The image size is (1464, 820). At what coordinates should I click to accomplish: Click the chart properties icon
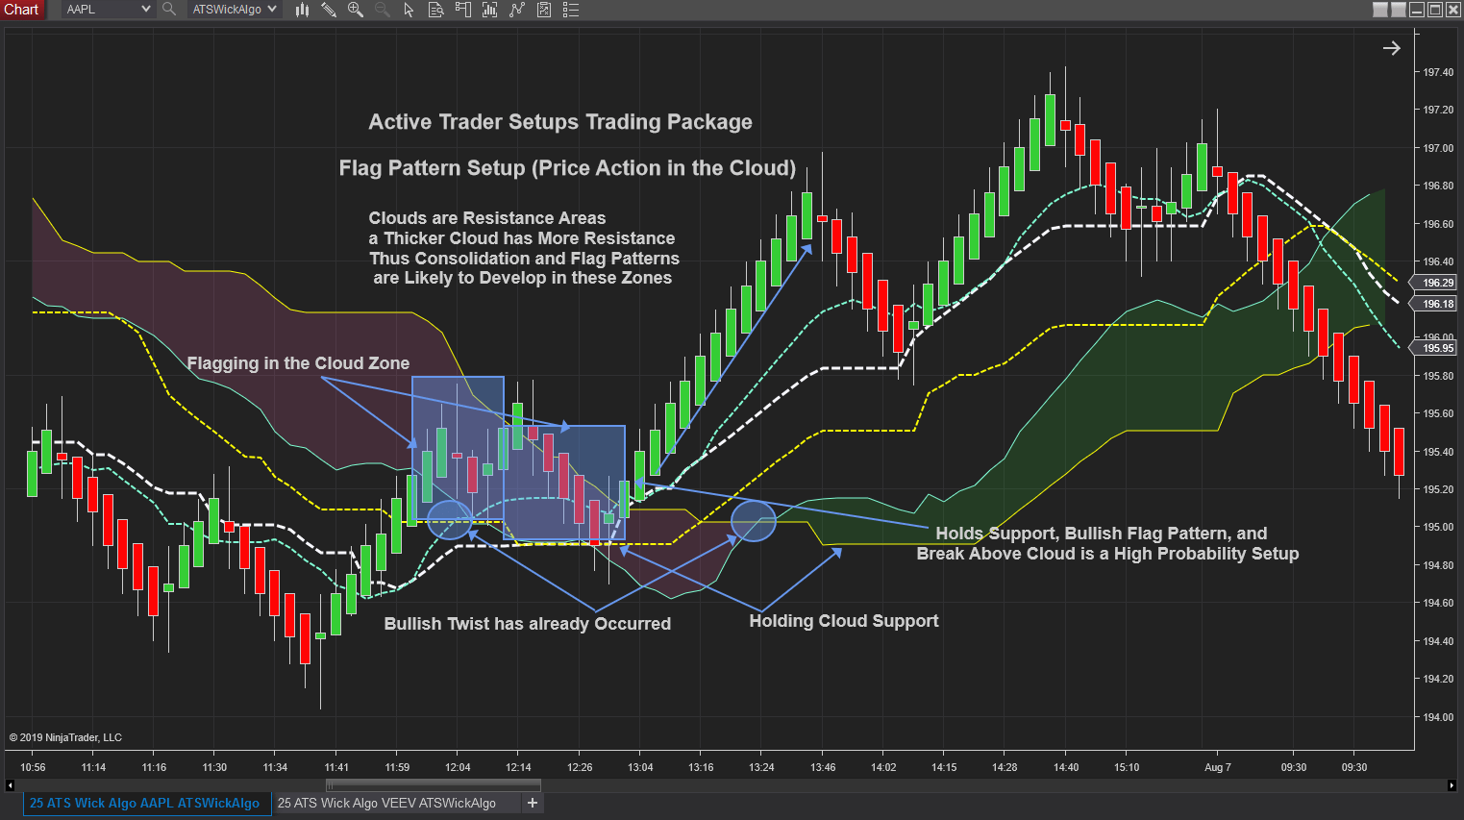[542, 10]
